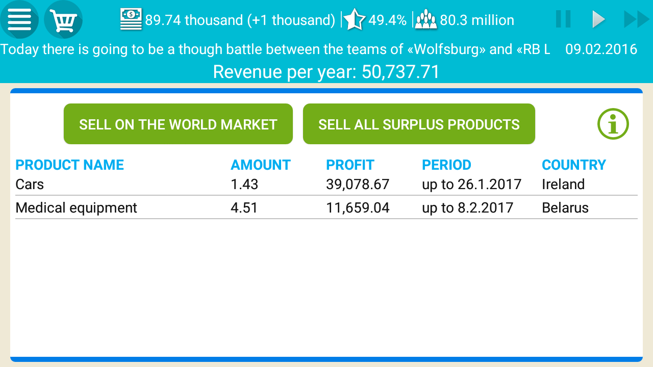Play game at normal speed
Screen dimensions: 653x367
(598, 19)
